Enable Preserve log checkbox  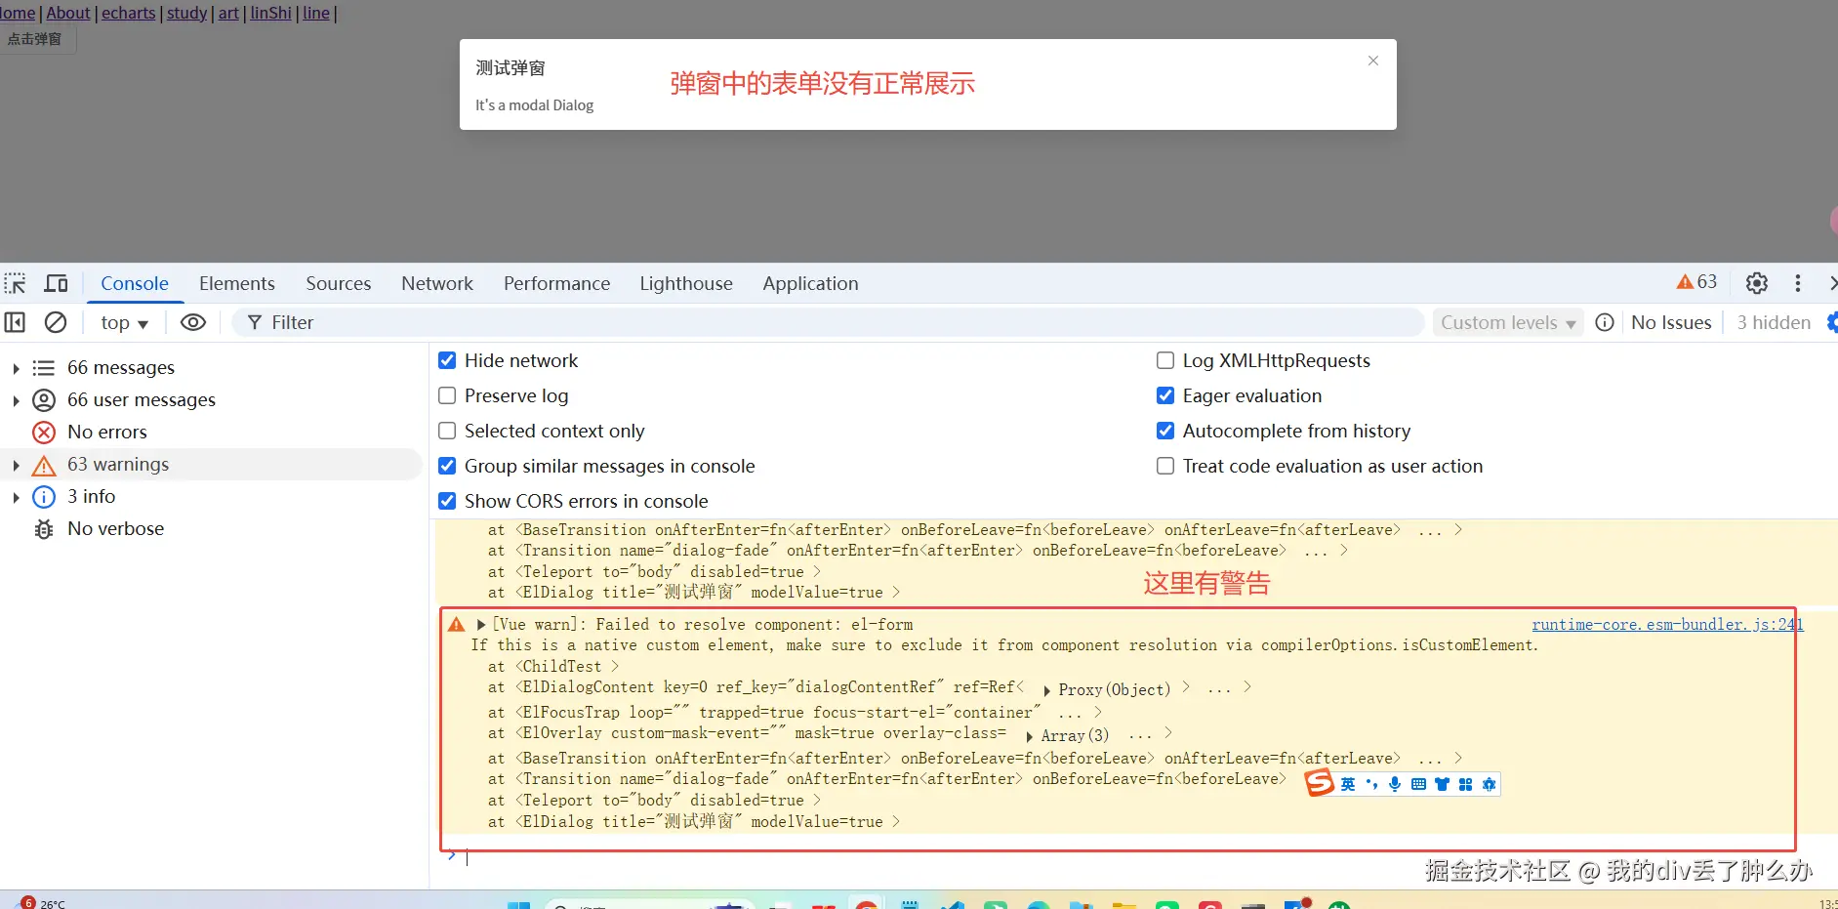click(x=447, y=395)
